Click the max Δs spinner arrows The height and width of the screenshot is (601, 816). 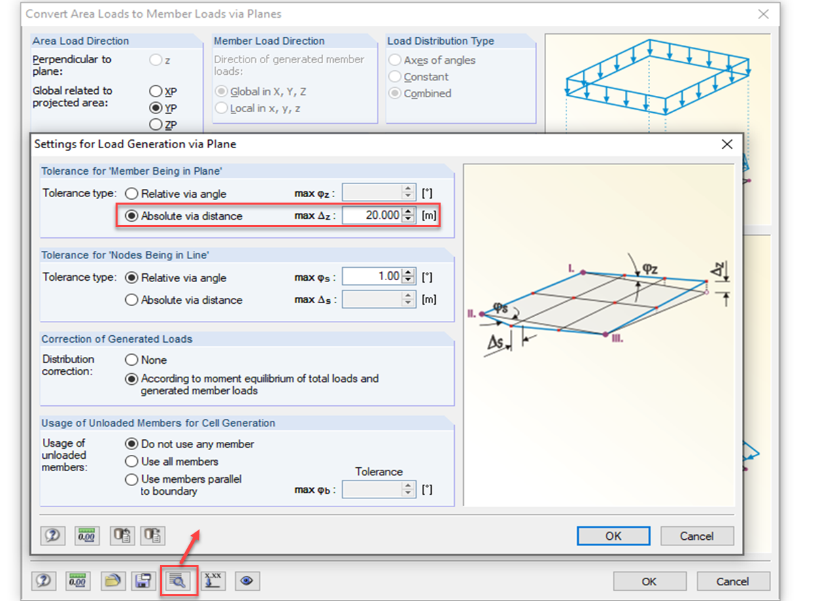[x=409, y=299]
